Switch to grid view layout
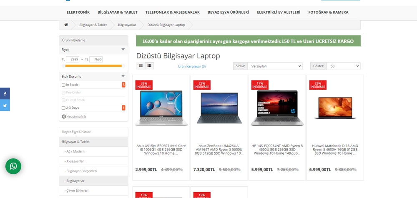Screen dimensions: 417x198 149,65
